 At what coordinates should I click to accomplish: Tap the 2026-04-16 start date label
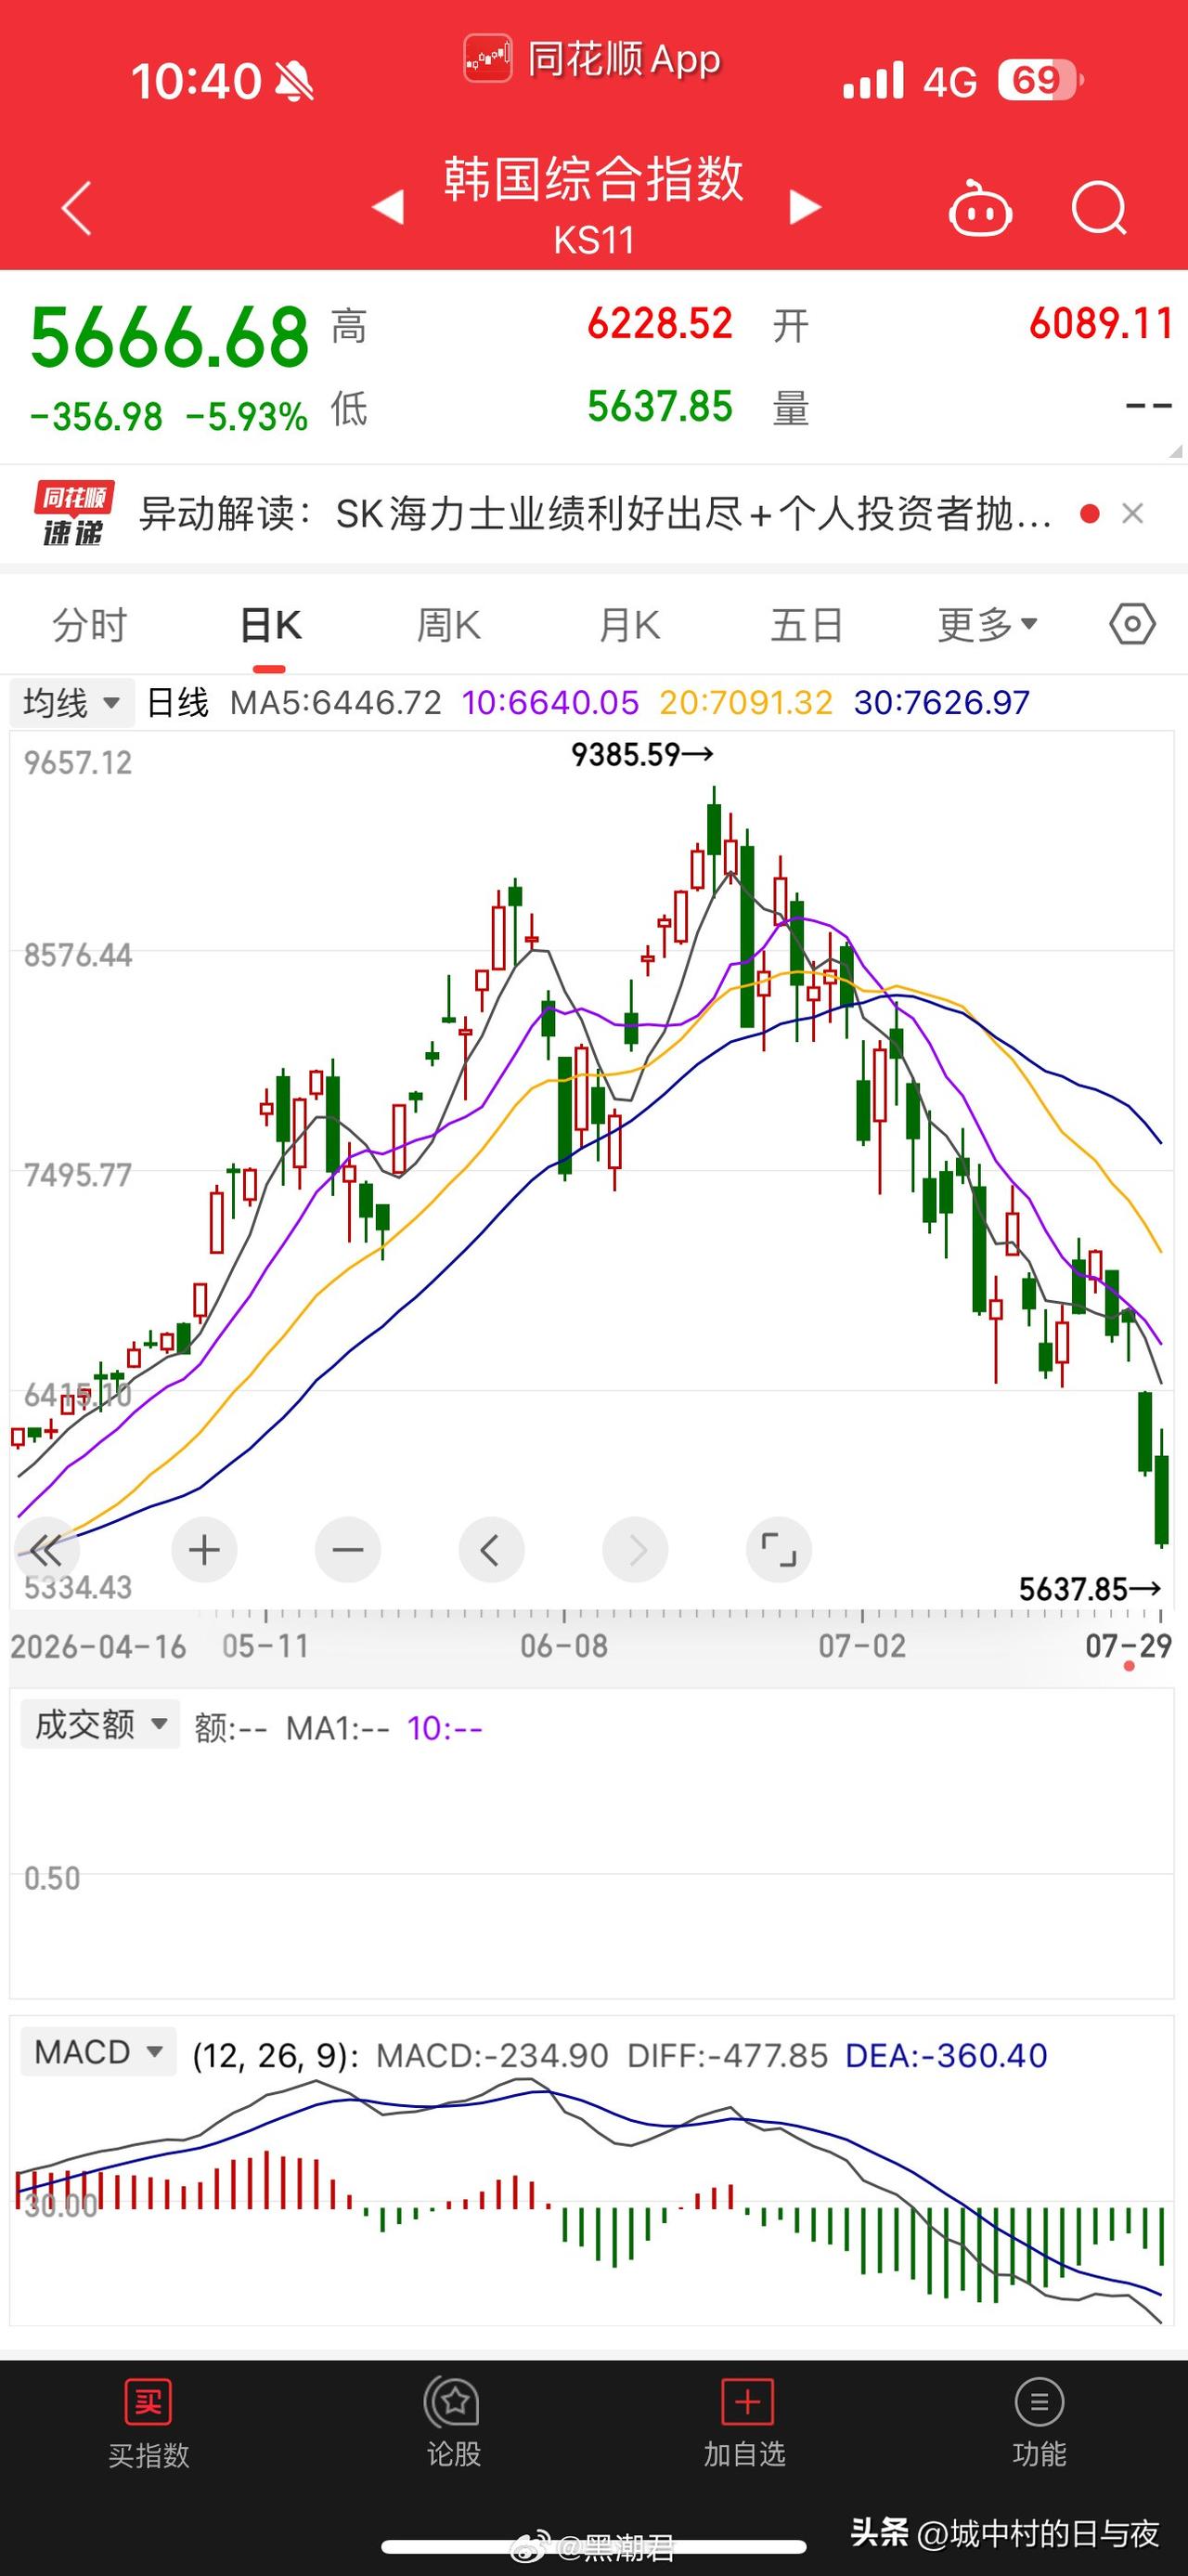[98, 1645]
